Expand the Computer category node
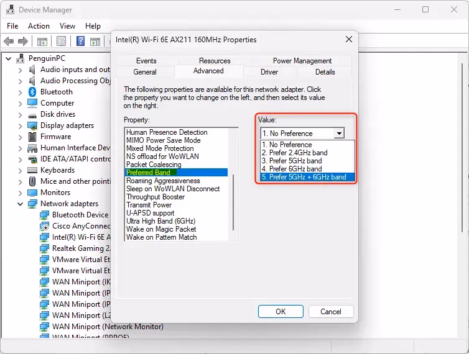 coord(20,103)
